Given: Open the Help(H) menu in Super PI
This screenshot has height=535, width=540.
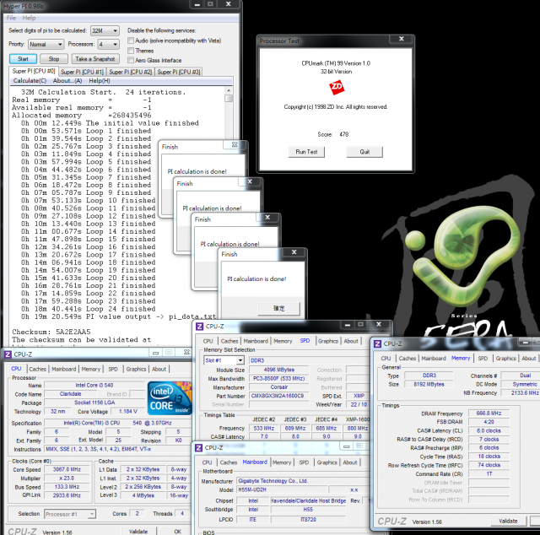Looking at the screenshot, I should 100,81.
